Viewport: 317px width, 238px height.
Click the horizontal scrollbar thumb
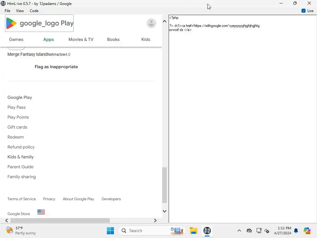point(60,220)
